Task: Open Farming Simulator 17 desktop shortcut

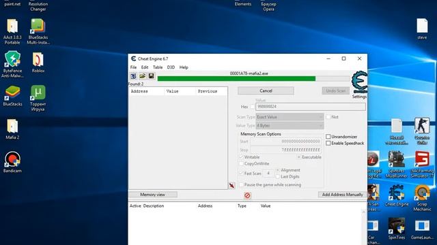Action: click(x=422, y=165)
